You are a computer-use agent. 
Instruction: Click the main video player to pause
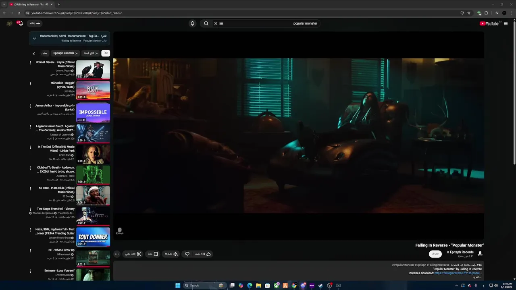[x=298, y=136]
